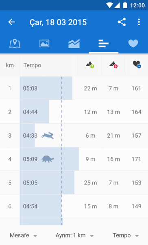Tap the elevation loss column icon
This screenshot has height=245, width=148.
pos(113,65)
